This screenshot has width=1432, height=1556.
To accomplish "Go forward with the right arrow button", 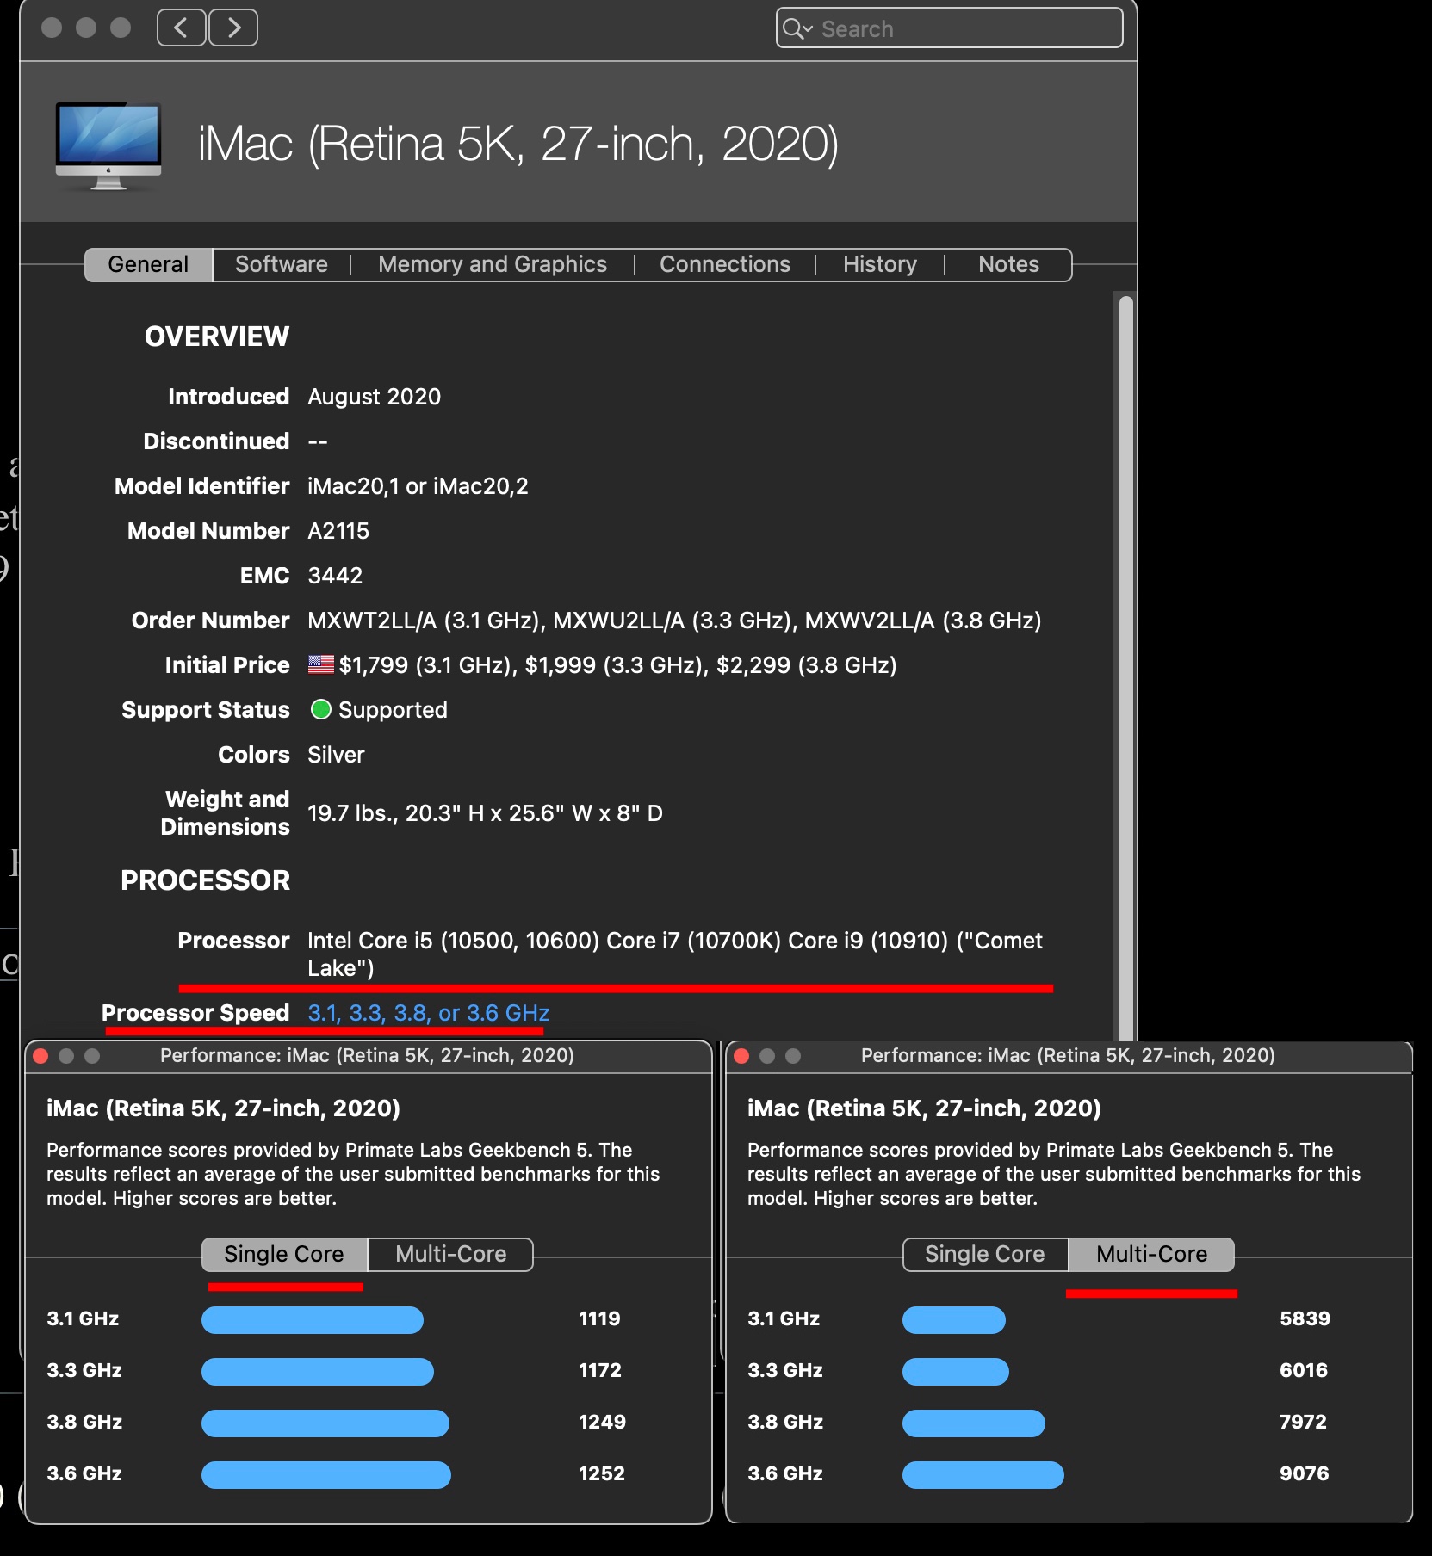I will point(233,28).
